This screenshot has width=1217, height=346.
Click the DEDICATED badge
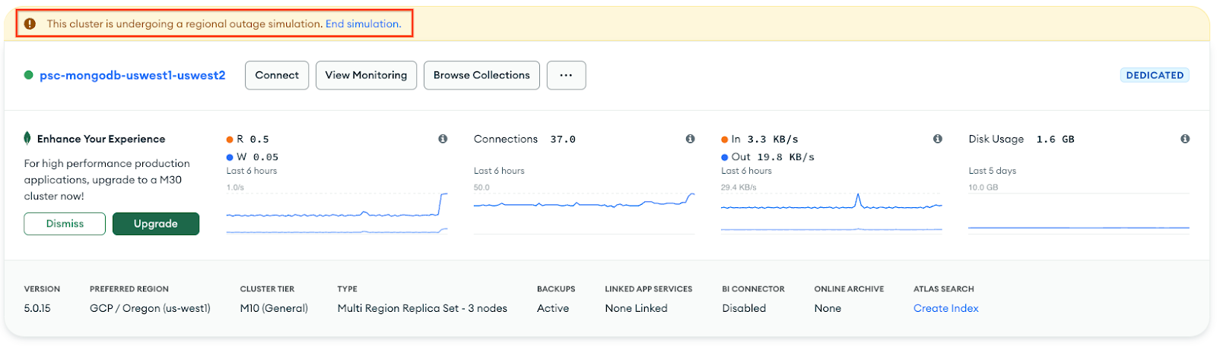[1154, 75]
